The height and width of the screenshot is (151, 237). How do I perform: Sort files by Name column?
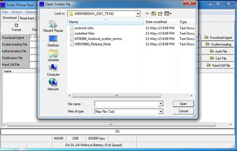106,22
